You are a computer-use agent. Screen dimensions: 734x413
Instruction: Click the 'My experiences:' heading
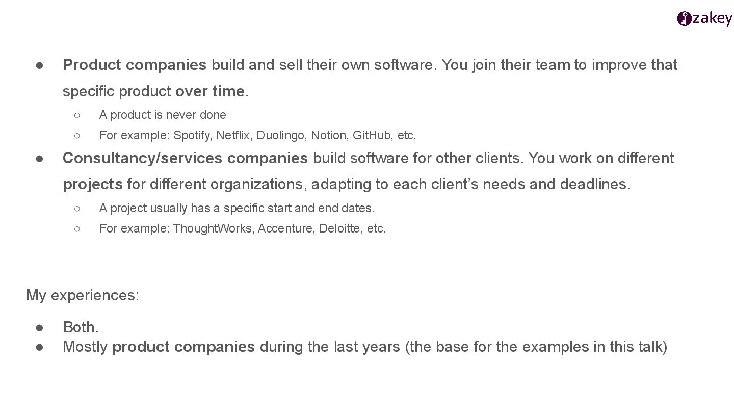click(x=83, y=295)
